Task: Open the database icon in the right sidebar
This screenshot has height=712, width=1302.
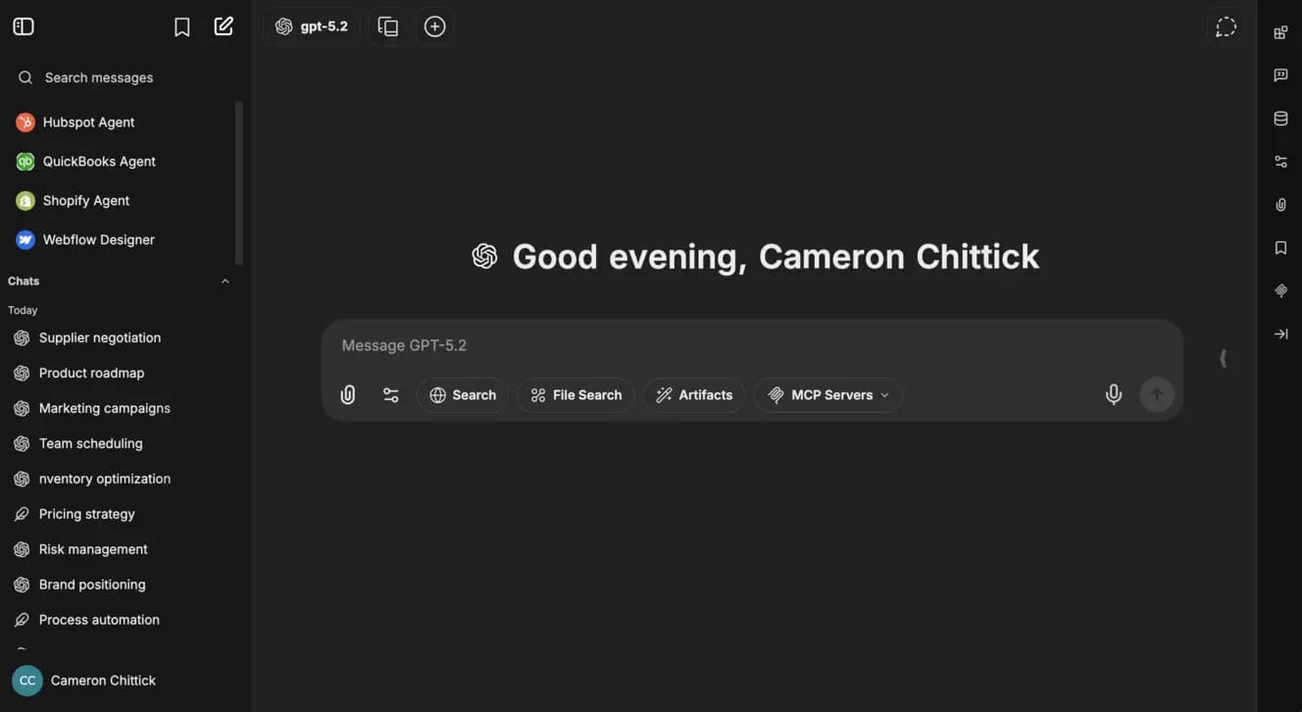Action: click(x=1279, y=117)
